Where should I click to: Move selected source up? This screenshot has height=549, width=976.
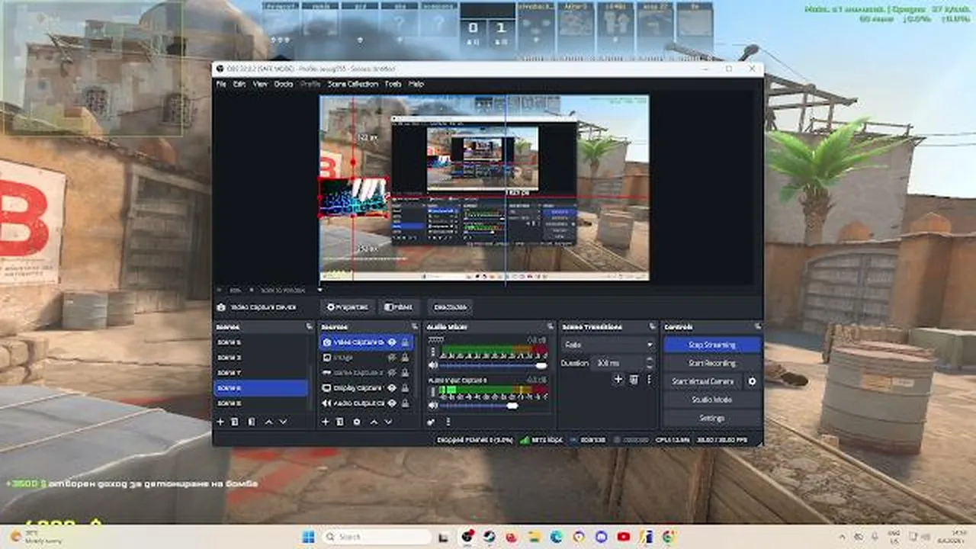(x=373, y=422)
